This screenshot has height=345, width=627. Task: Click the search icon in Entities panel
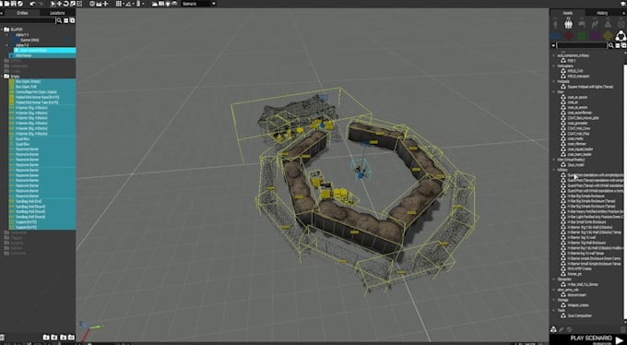click(59, 20)
